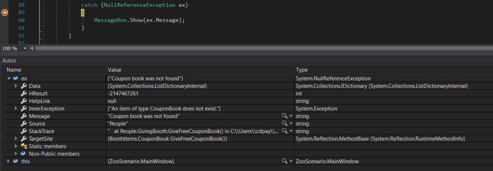Expand the InnerException property row
The image size is (493, 171).
point(16,109)
